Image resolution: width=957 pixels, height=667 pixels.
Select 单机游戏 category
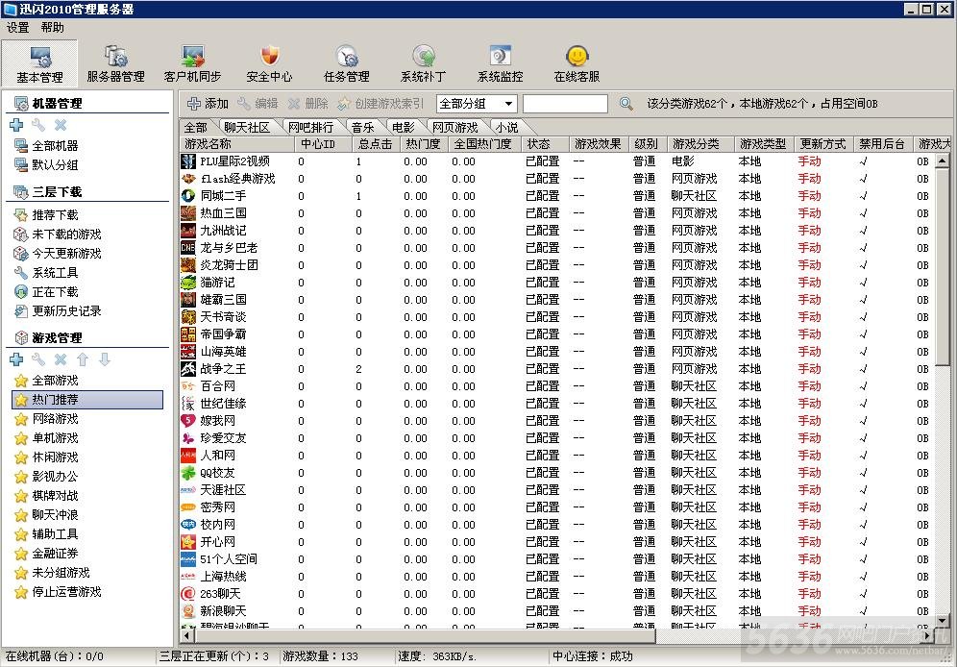(x=46, y=438)
